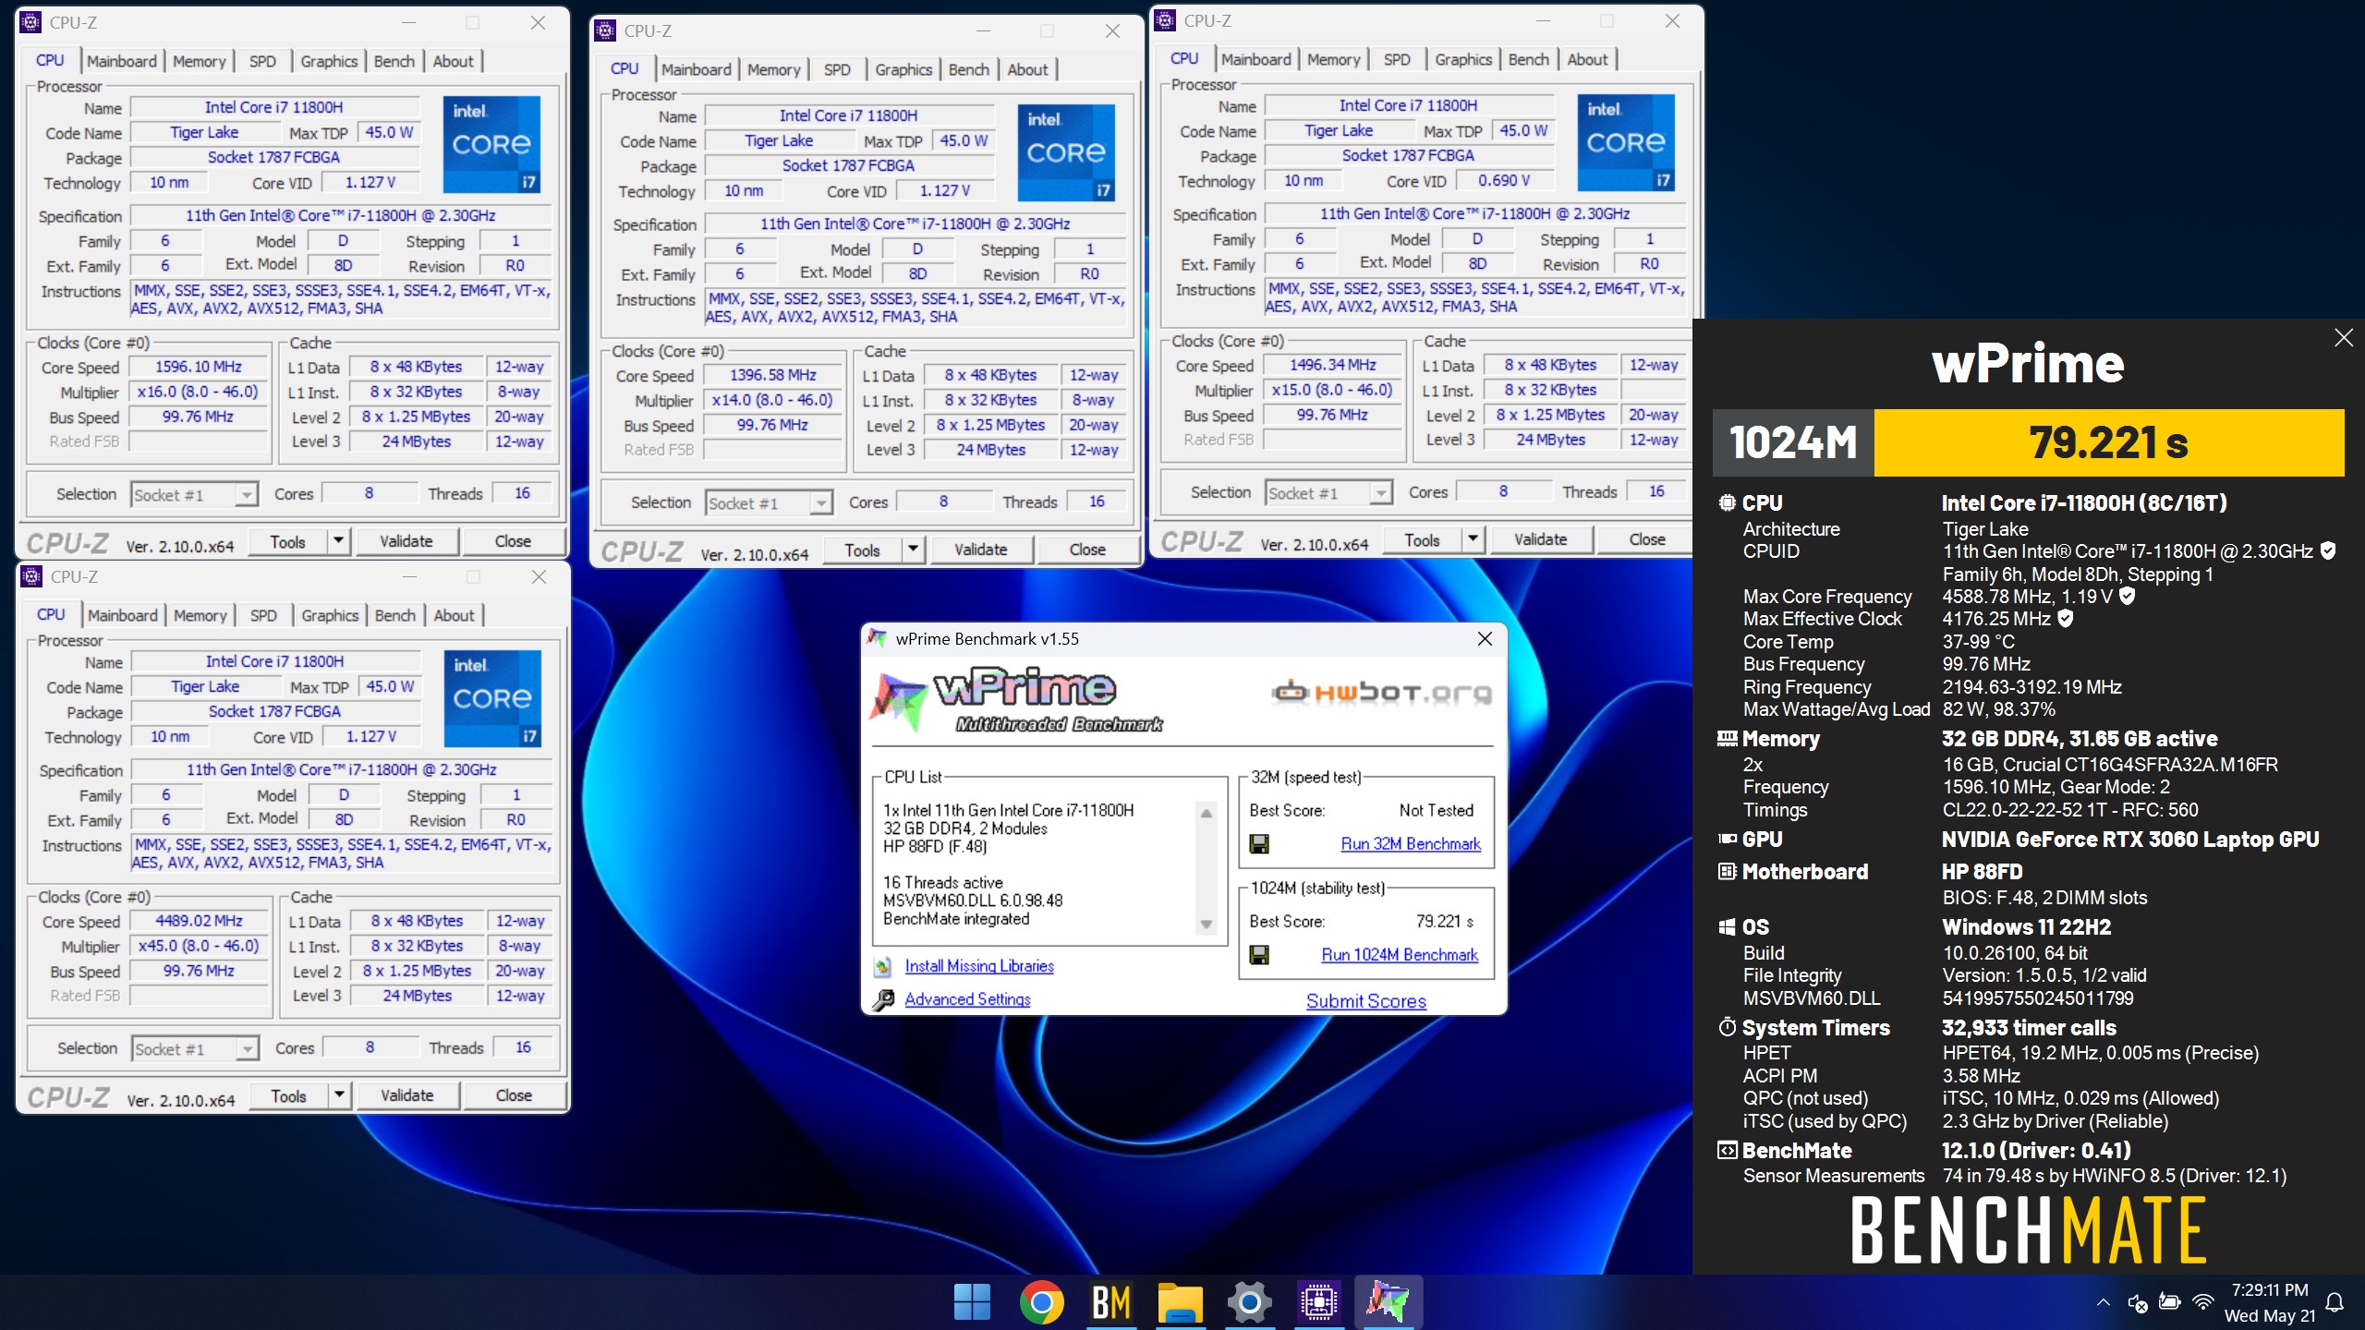Open the Windows Start menu
The height and width of the screenshot is (1330, 2365).
[972, 1302]
